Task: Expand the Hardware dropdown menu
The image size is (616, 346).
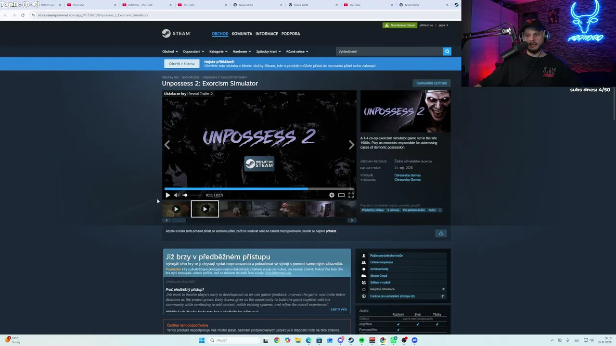Action: tap(242, 51)
